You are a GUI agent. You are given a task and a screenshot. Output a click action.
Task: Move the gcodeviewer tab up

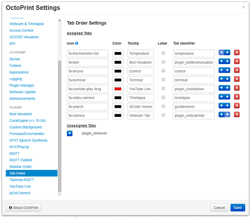click(221, 106)
